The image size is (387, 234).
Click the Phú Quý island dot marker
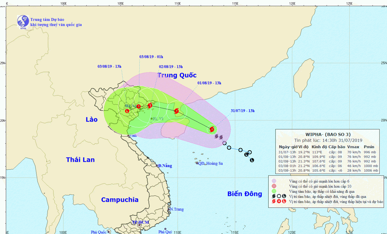165,229
